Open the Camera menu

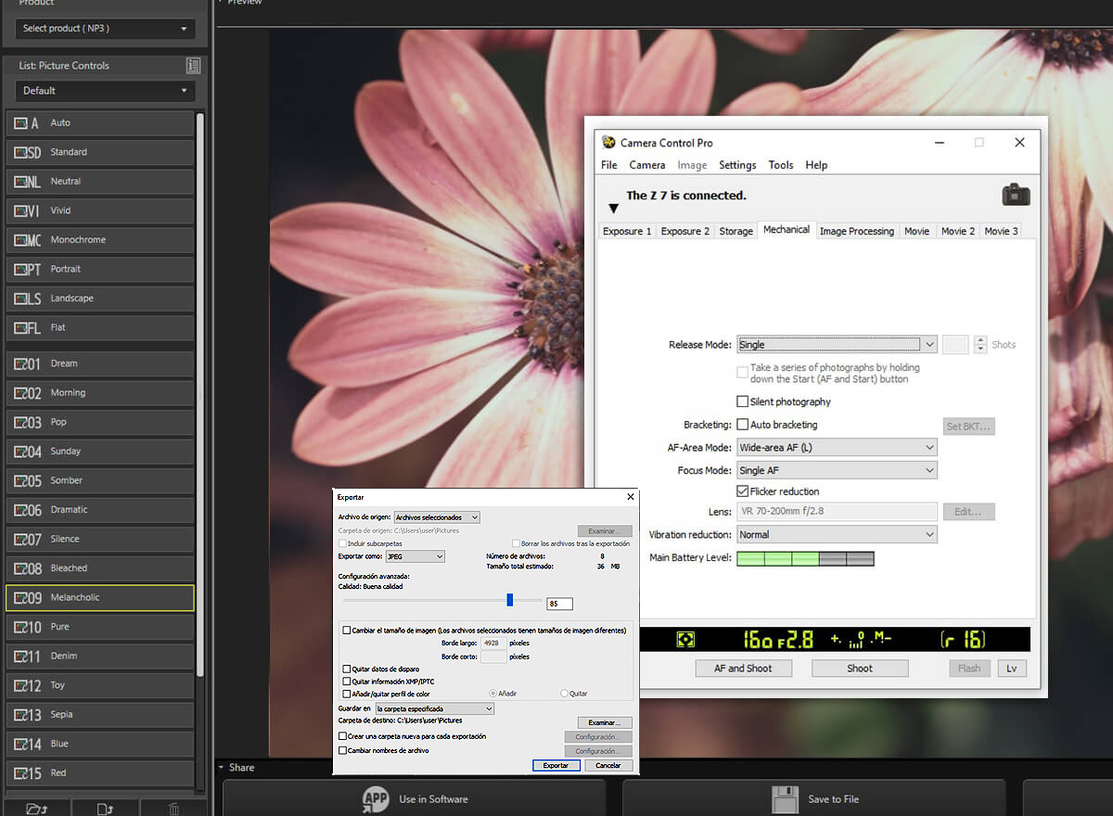(x=647, y=165)
